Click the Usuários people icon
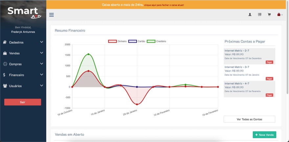The height and width of the screenshot is (142, 289). (x=5, y=86)
